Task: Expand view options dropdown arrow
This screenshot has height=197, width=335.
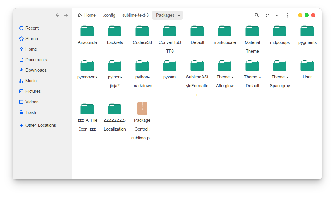Action: click(277, 15)
